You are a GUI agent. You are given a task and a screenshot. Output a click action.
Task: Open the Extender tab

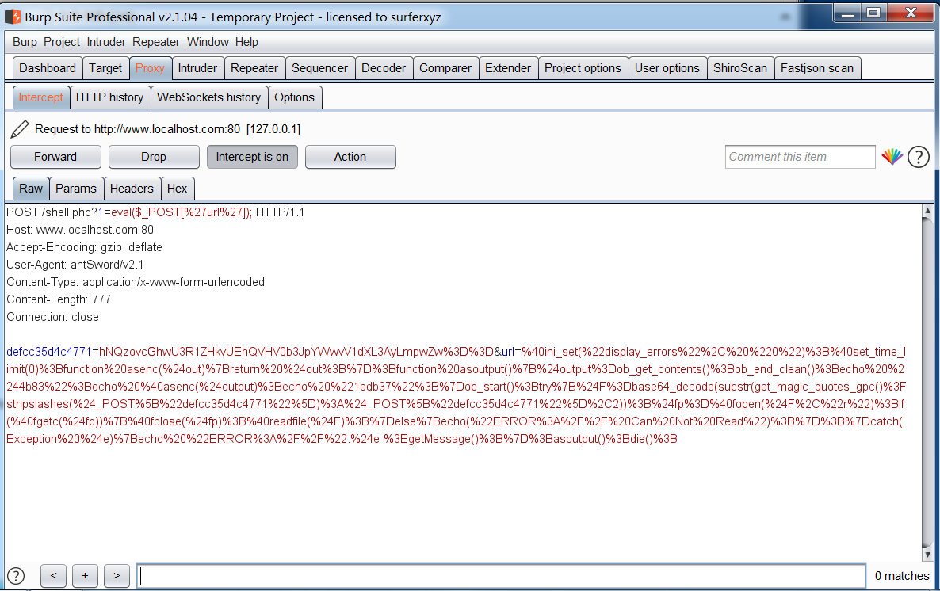click(x=508, y=68)
